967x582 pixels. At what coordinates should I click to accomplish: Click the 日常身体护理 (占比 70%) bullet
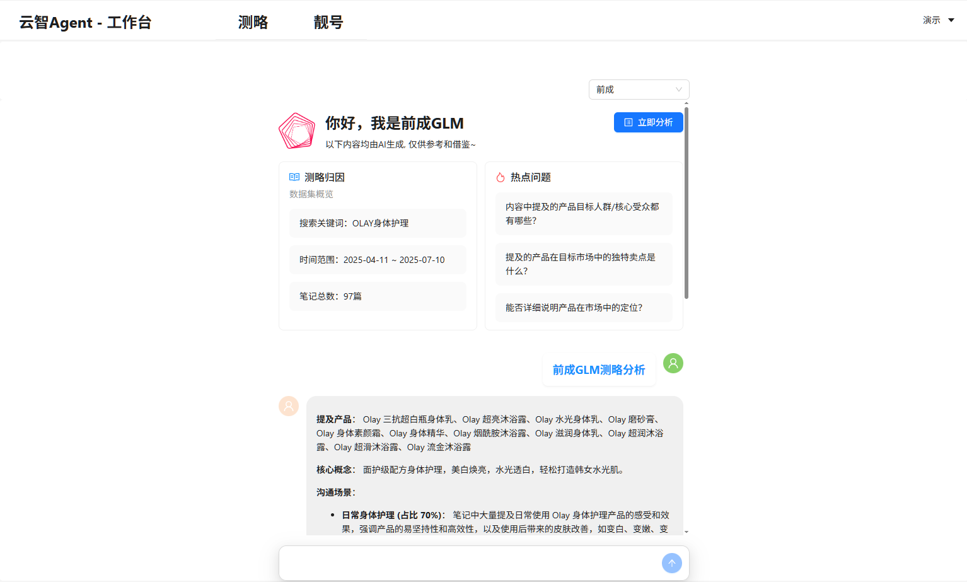point(394,515)
